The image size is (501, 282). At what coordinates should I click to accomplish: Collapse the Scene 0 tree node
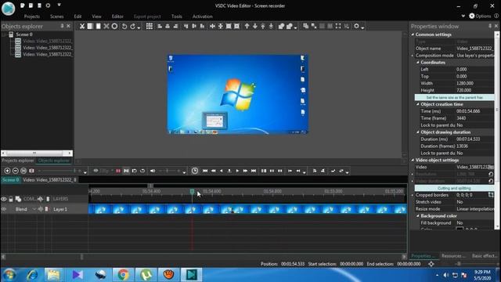coord(4,34)
